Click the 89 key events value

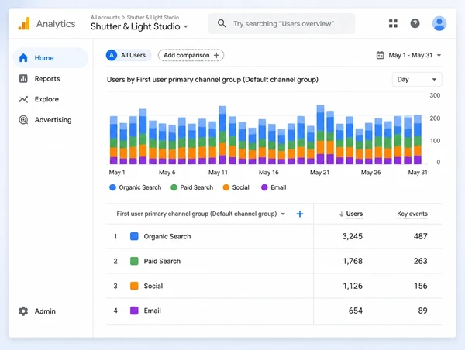(423, 311)
